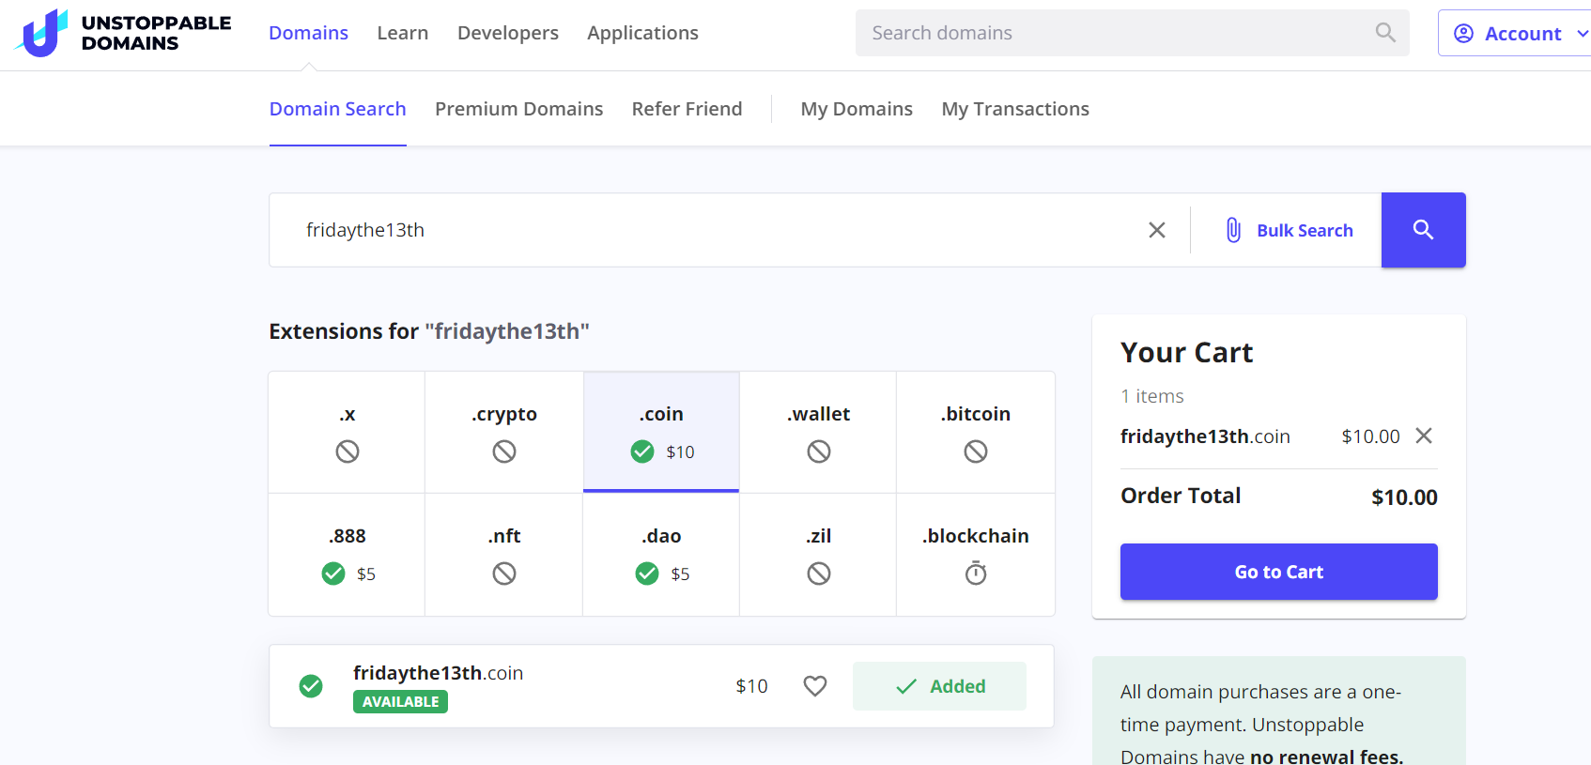The height and width of the screenshot is (765, 1591).
Task: Switch to the Premium Domains tab
Action: (x=518, y=109)
